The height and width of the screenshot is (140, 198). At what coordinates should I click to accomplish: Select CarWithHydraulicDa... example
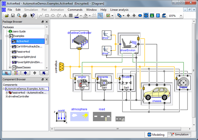coord(27,47)
